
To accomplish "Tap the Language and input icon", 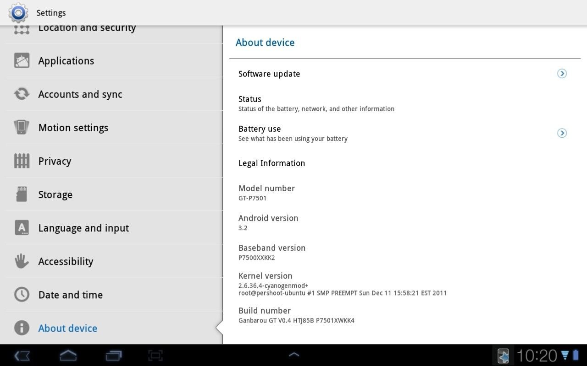I will point(22,228).
